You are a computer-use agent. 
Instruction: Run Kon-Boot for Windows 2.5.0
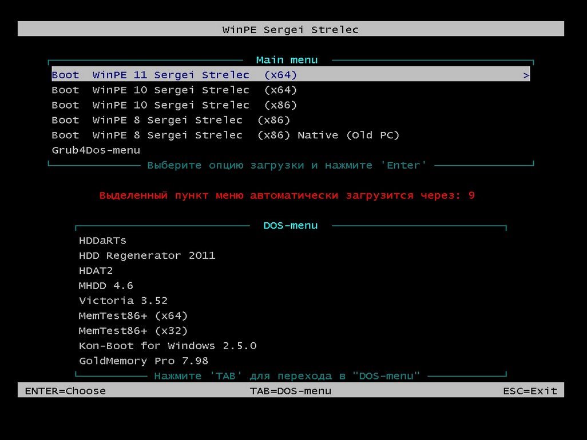[168, 346]
